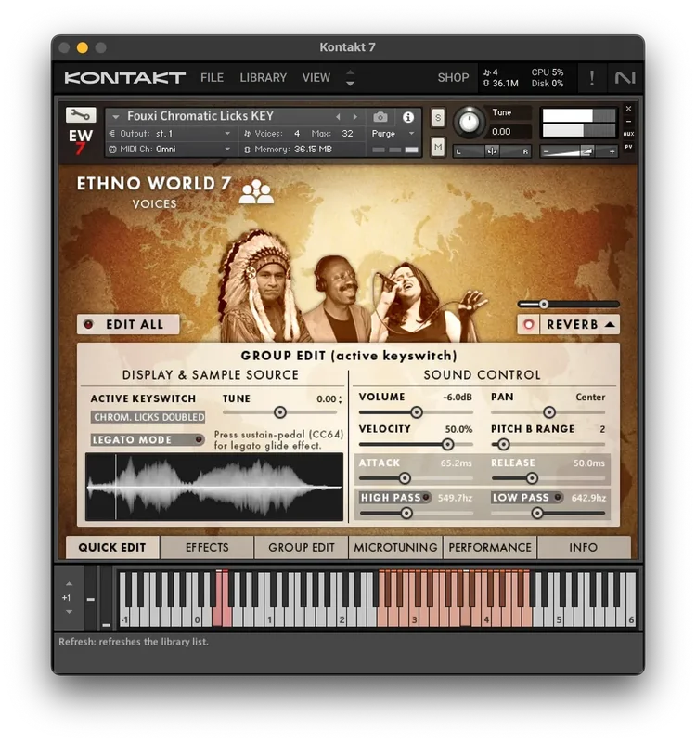Open the Active Keyswitch Chrom. Licks Doubled selector
The image size is (696, 743).
click(148, 417)
